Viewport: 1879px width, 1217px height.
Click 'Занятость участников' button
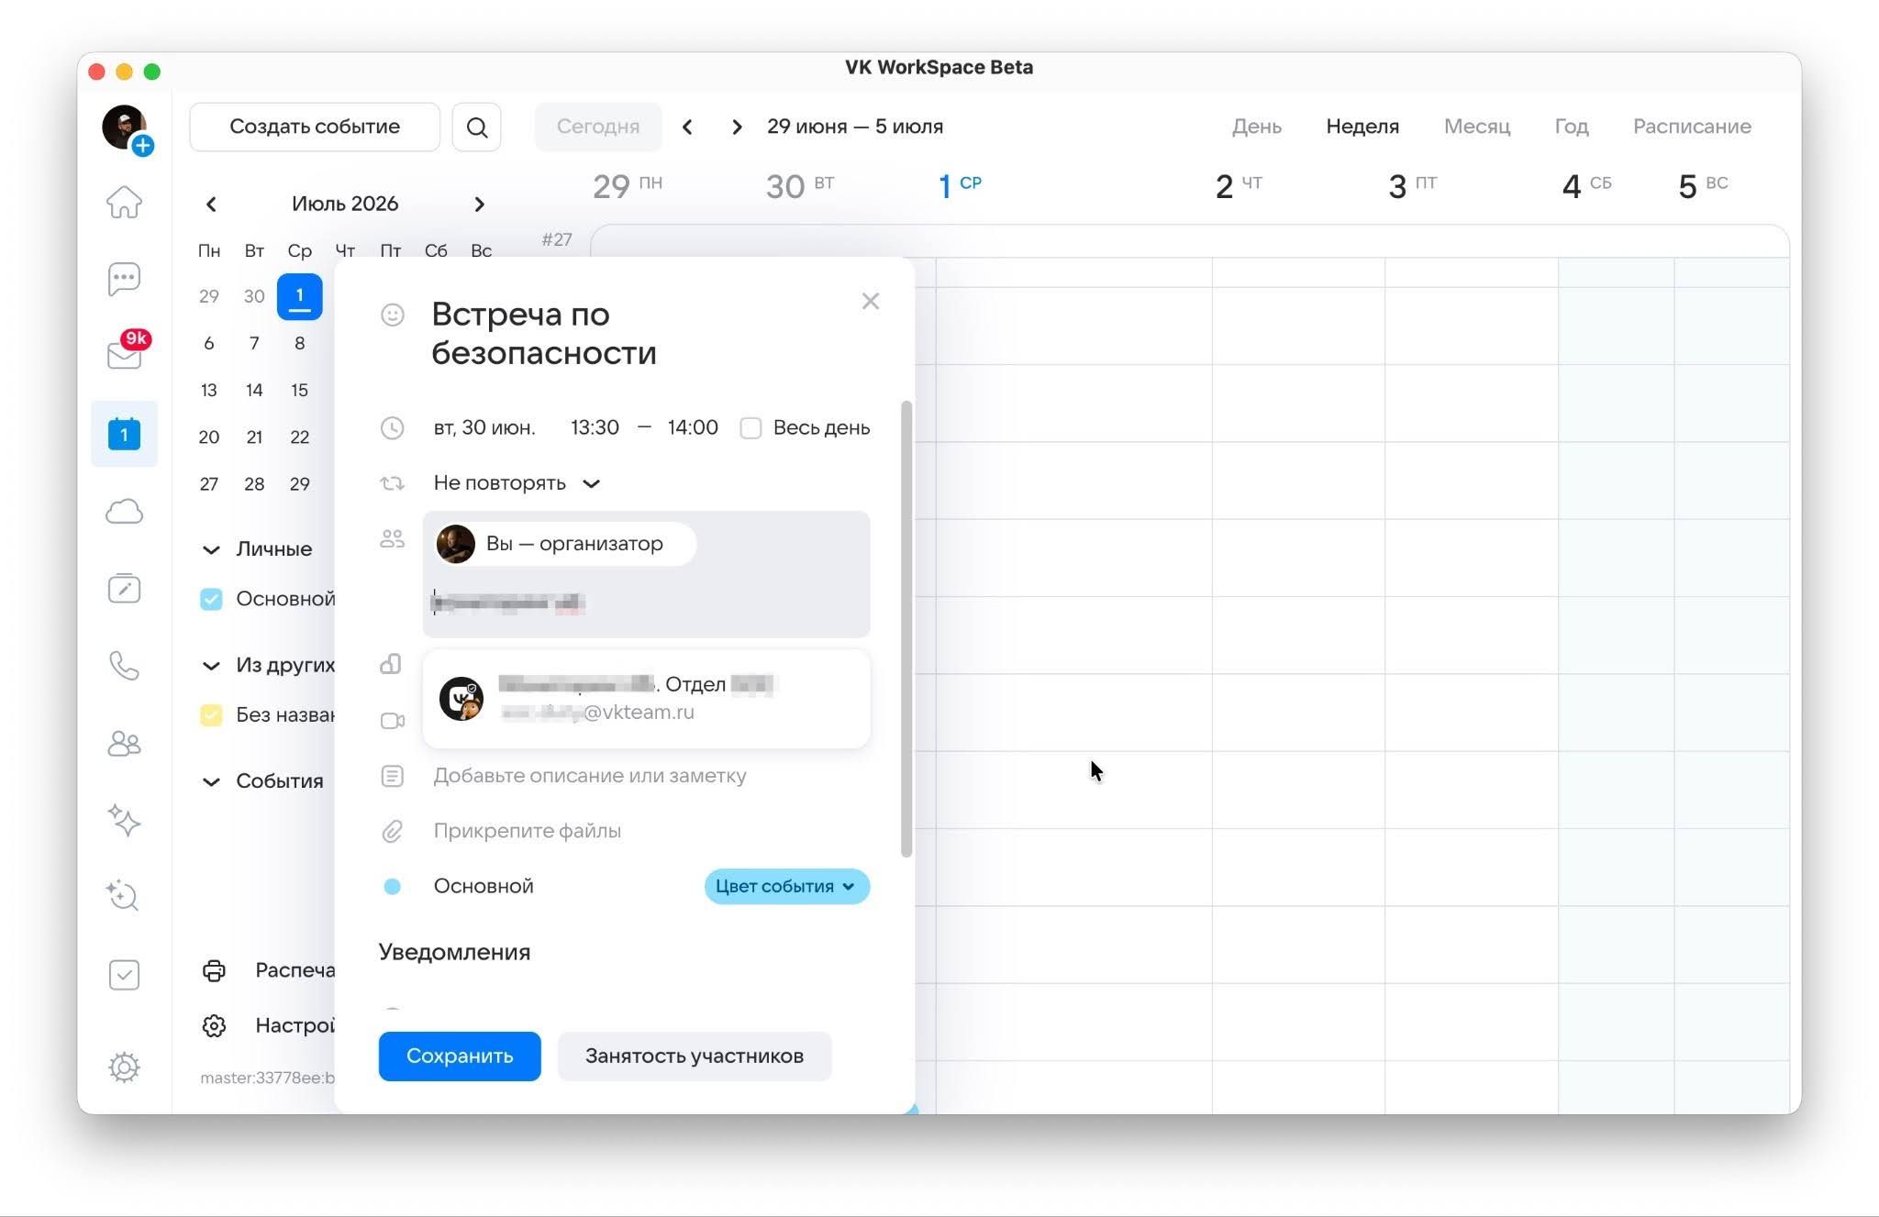pyautogui.click(x=695, y=1057)
